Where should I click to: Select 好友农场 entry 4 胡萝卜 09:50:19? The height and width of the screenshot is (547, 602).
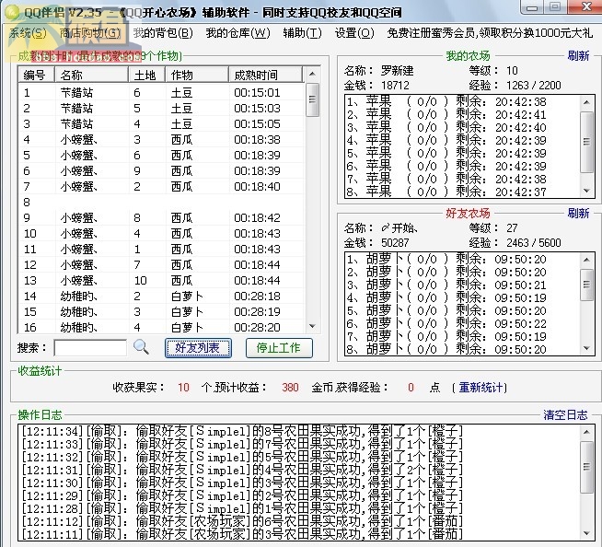tap(463, 297)
